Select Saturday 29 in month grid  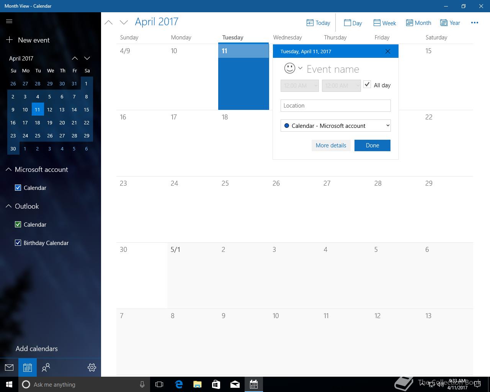tap(448, 209)
